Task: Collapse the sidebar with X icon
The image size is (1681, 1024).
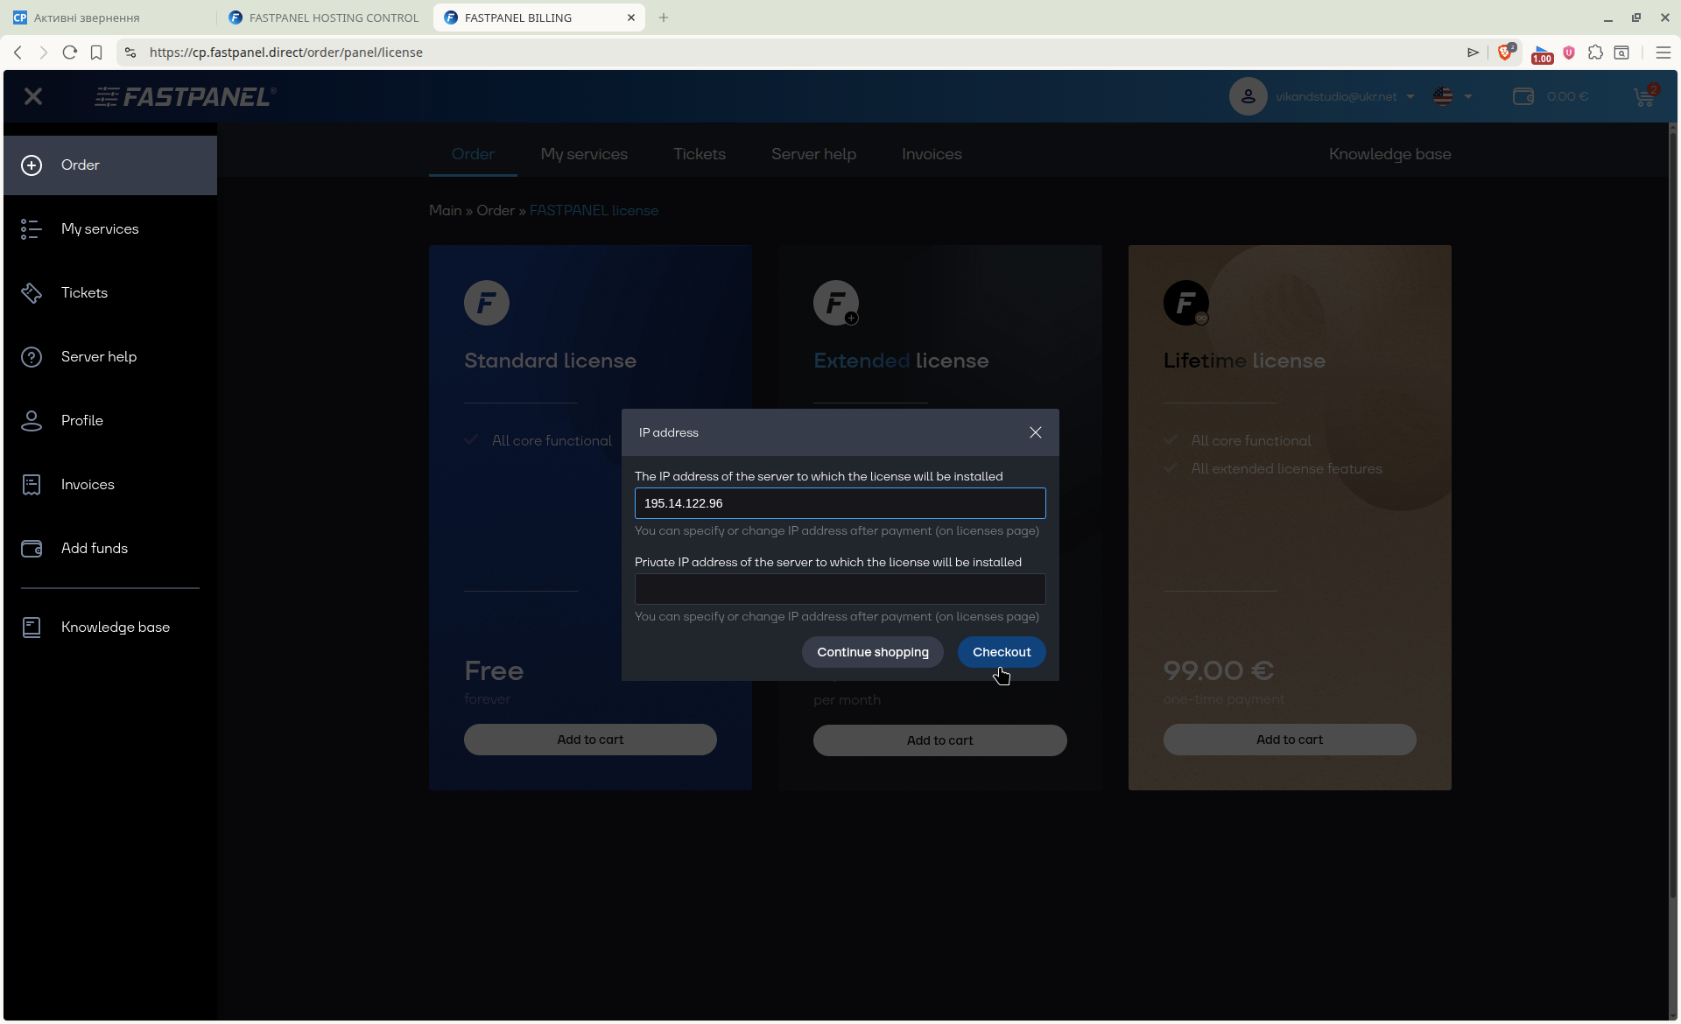Action: point(33,96)
